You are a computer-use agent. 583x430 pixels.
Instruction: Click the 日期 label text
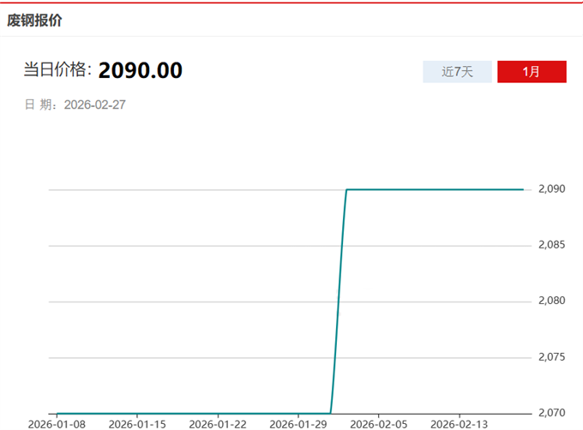[x=39, y=105]
